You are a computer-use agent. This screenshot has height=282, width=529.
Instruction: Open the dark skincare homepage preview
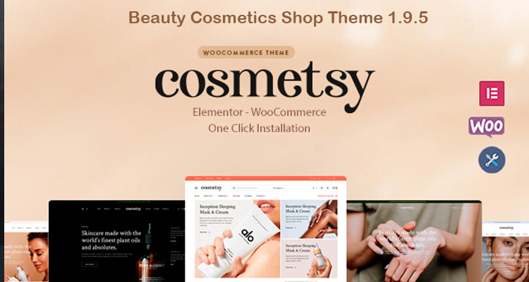click(x=116, y=241)
